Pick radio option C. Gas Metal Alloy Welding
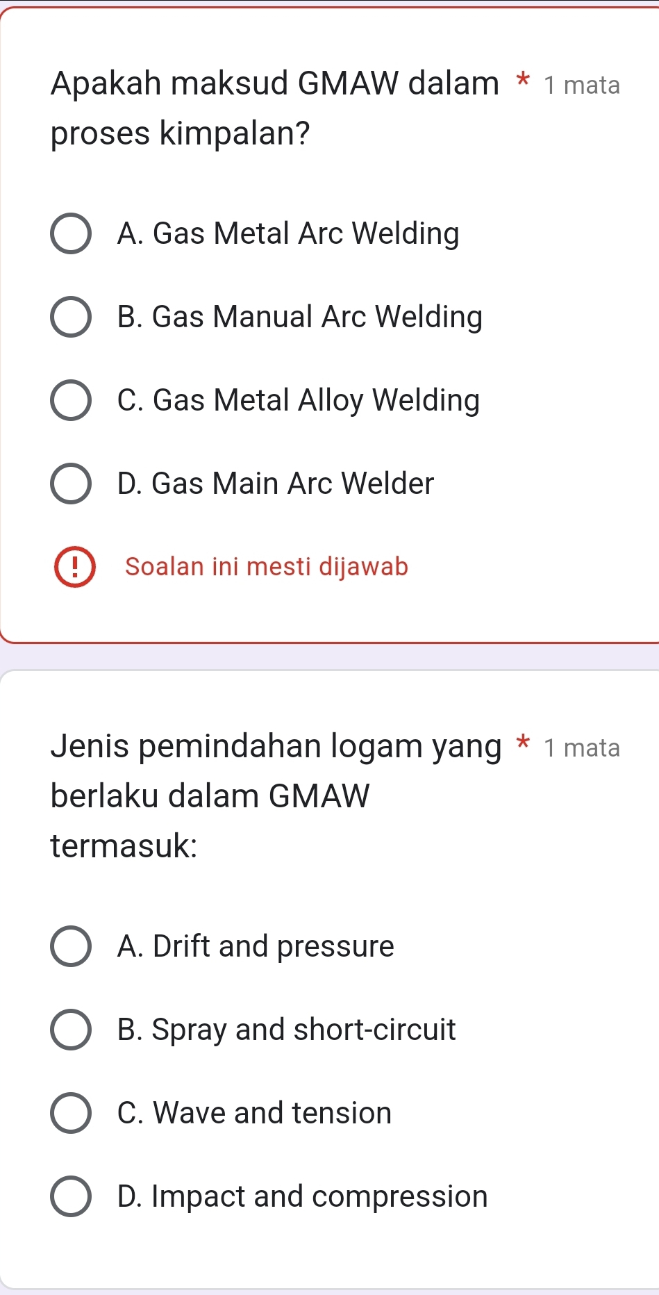Viewport: 659px width, 1295px height. (71, 401)
